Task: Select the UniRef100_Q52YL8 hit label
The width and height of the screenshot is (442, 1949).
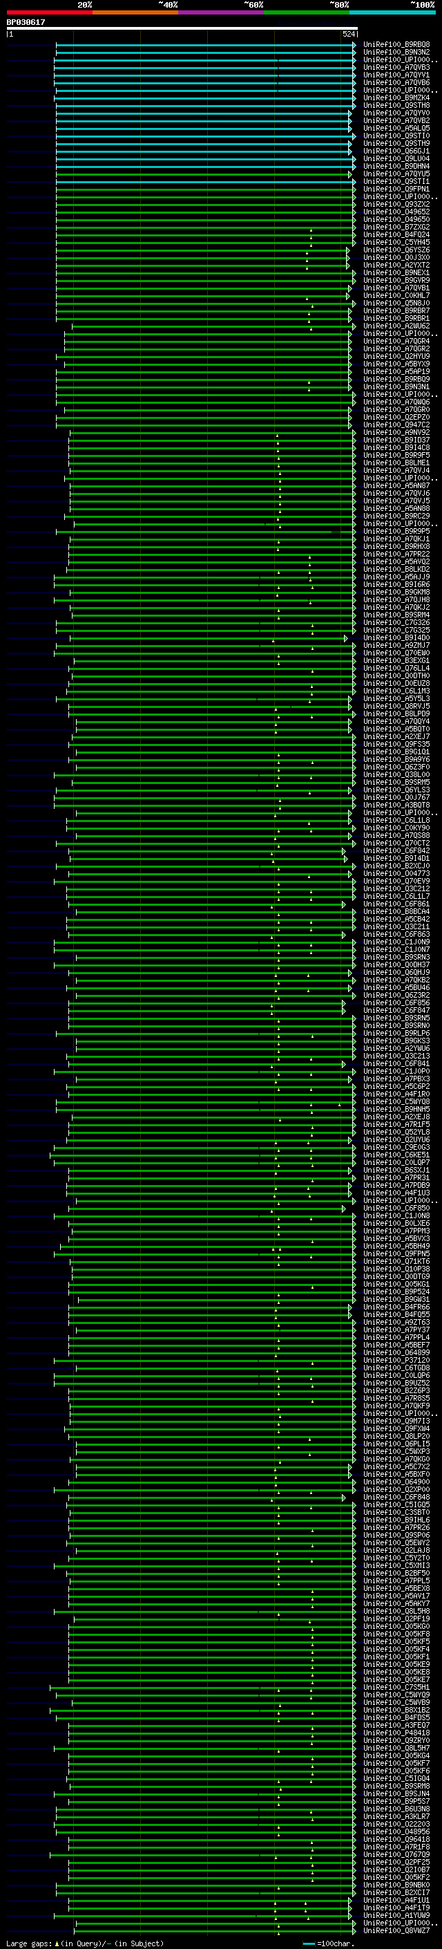Action: tap(396, 1132)
